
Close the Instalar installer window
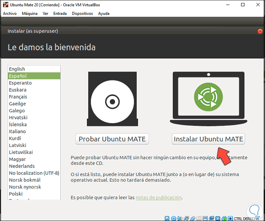click(260, 31)
